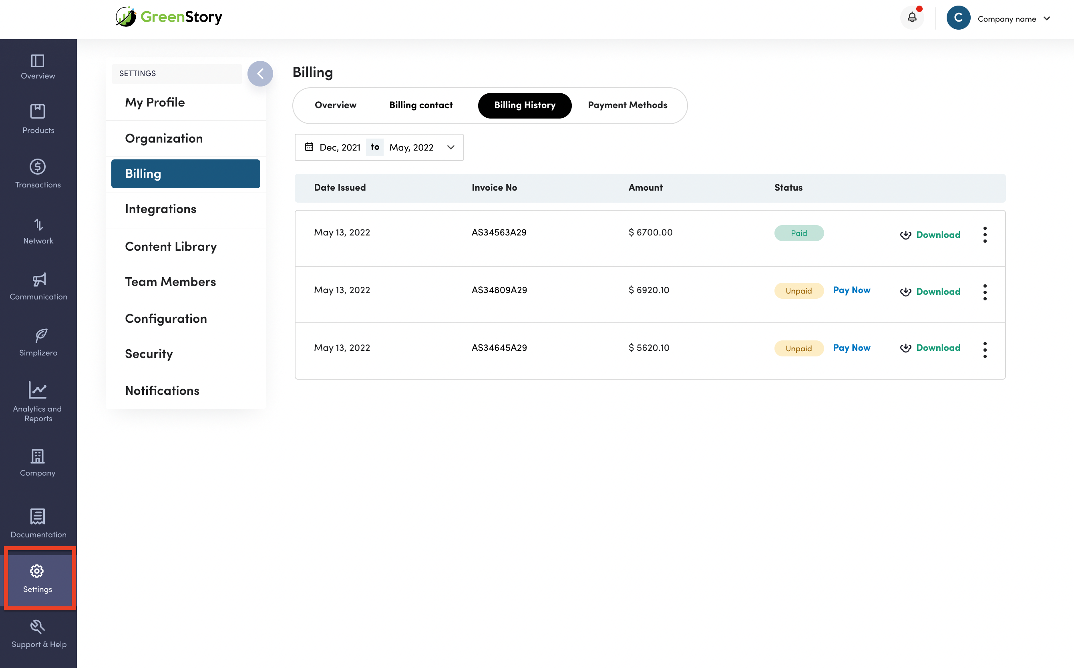Open the Support & Help wrench icon
The image size is (1074, 668).
(38, 627)
